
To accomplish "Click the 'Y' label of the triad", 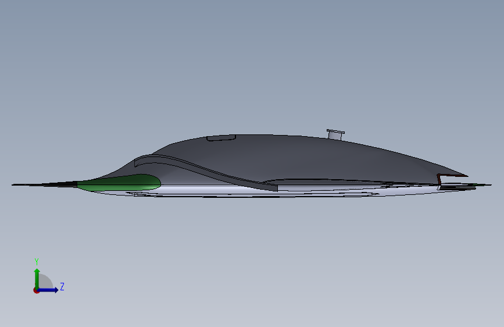I will (37, 261).
